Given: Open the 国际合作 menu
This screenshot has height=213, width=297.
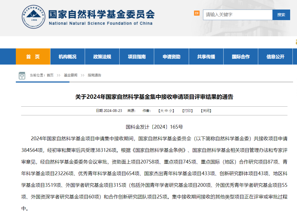Looking at the screenshot, I should 241,57.
